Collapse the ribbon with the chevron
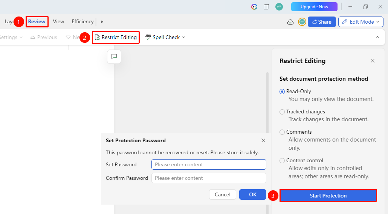Image resolution: width=388 pixels, height=214 pixels. [377, 37]
